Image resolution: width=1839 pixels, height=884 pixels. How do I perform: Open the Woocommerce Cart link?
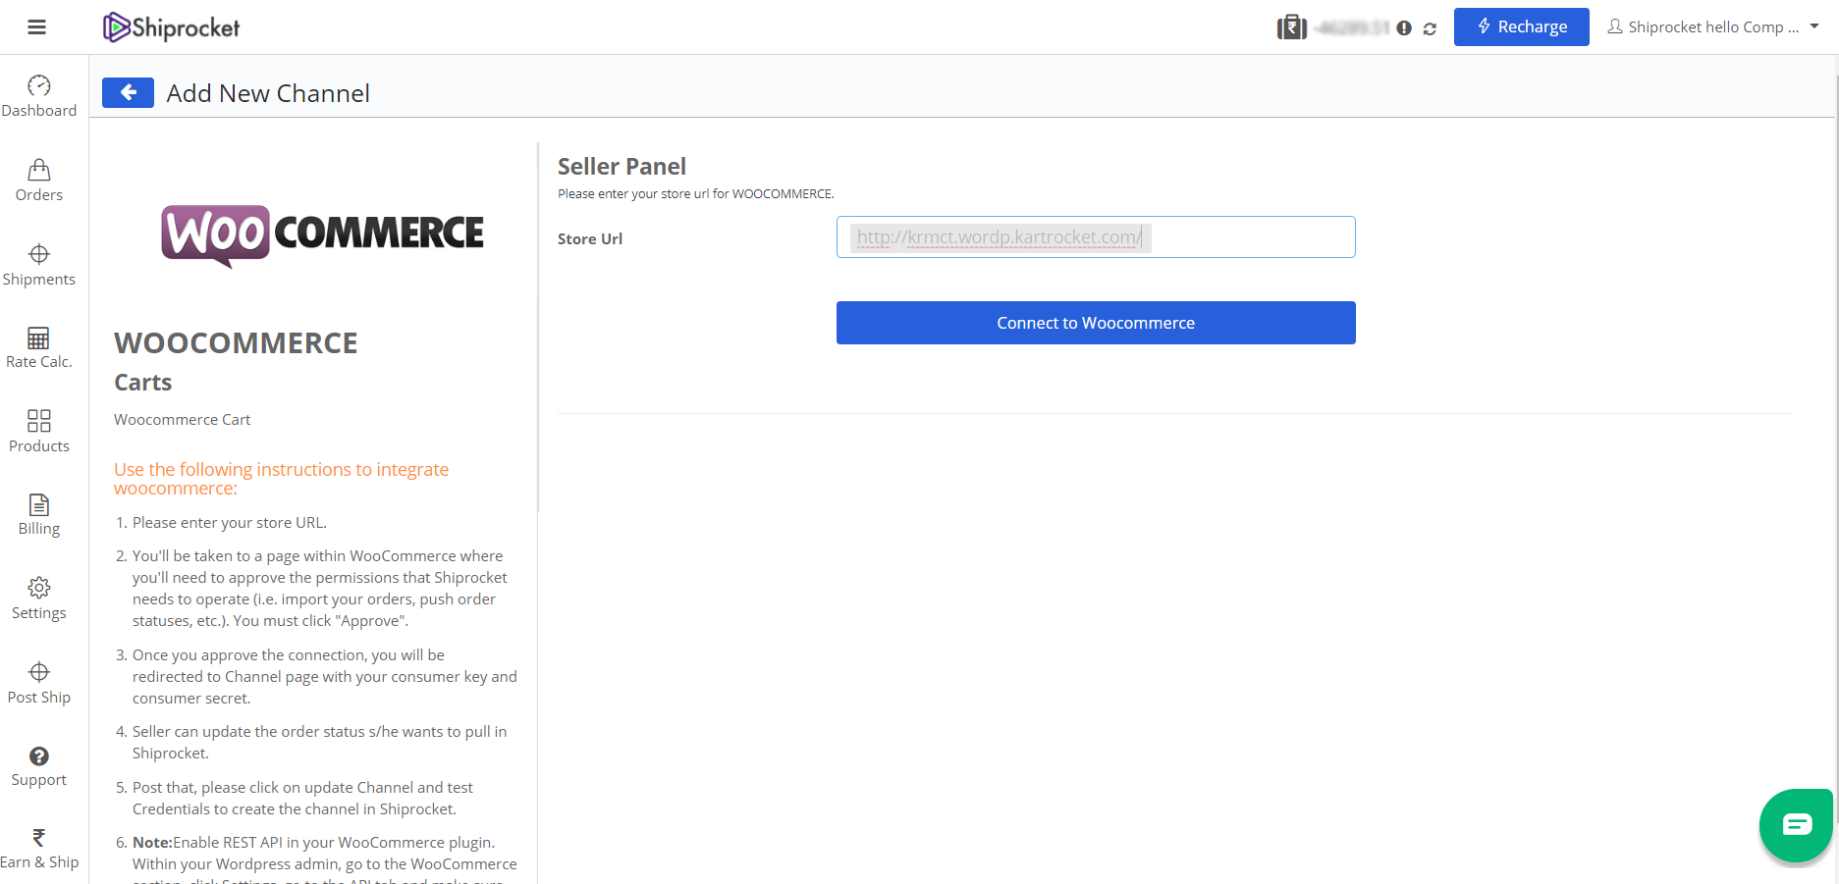[182, 419]
